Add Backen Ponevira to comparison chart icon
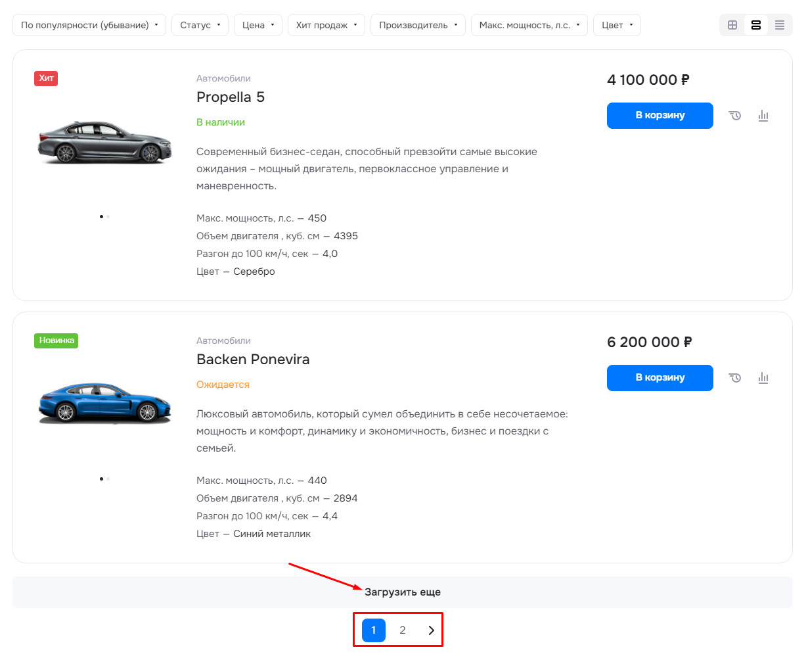The image size is (806, 658). pos(763,378)
